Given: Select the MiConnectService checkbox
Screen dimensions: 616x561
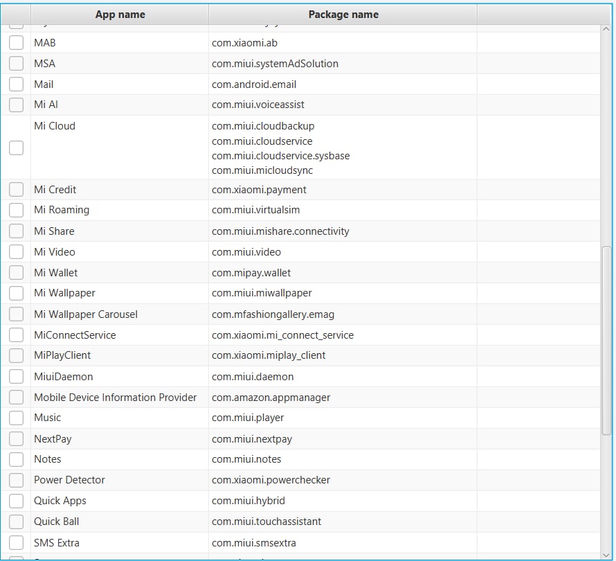Looking at the screenshot, I should [16, 335].
